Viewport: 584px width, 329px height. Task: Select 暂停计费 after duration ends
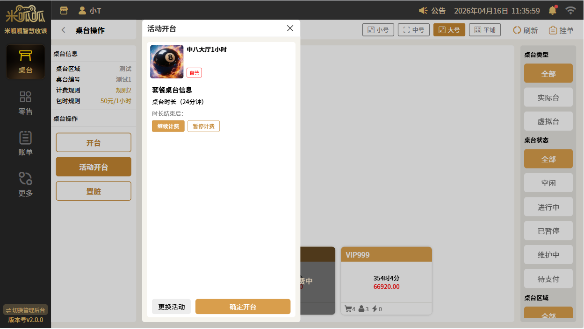point(203,126)
